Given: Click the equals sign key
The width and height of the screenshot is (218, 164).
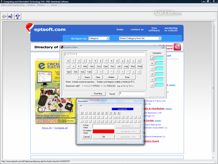Looking at the screenshot, I should tap(79, 77).
